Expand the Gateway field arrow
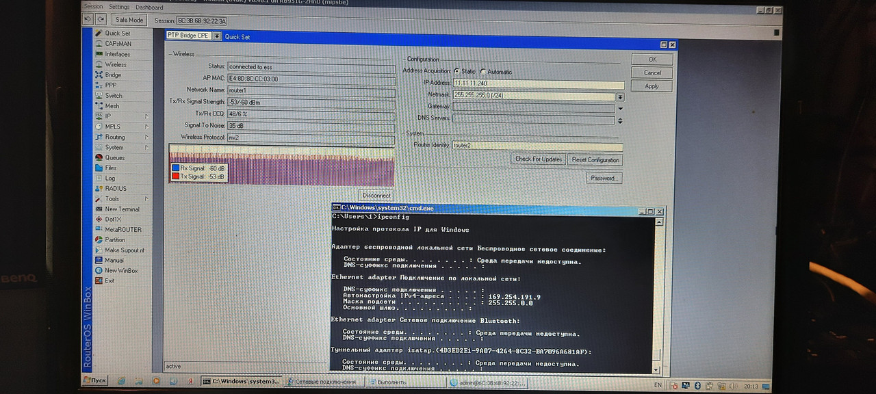The image size is (876, 394). coord(620,108)
